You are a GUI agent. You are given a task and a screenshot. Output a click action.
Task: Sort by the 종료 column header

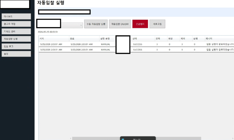(84, 39)
